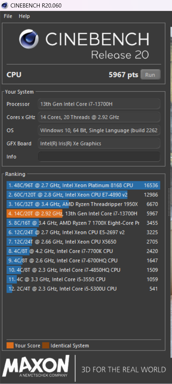
Task: Click the brown Identical System legend swatch
Action: click(46, 346)
